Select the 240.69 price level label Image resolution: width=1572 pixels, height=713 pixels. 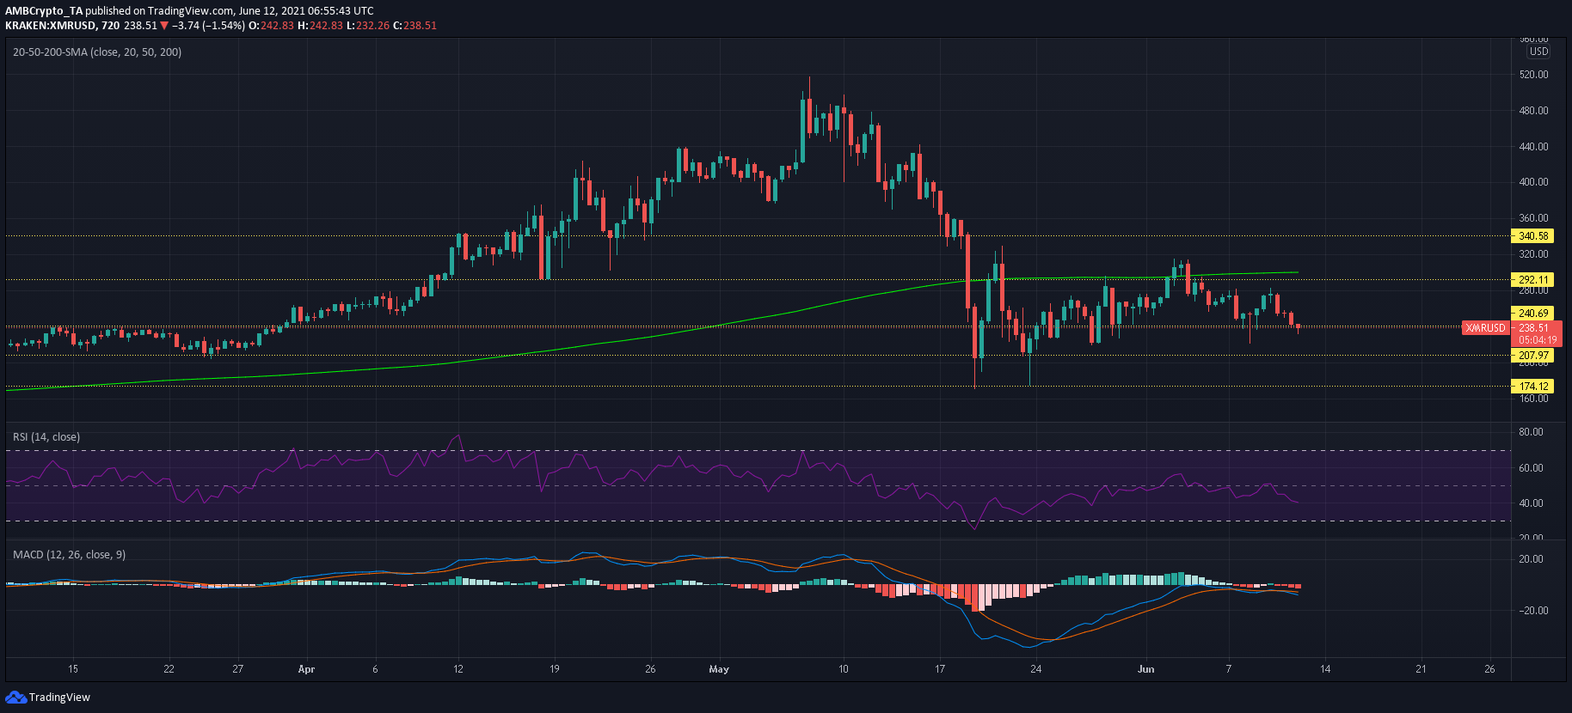[1532, 314]
